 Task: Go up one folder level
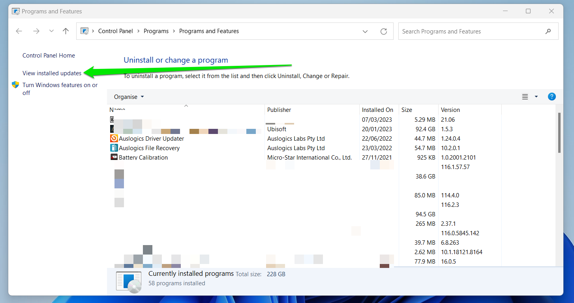[66, 31]
